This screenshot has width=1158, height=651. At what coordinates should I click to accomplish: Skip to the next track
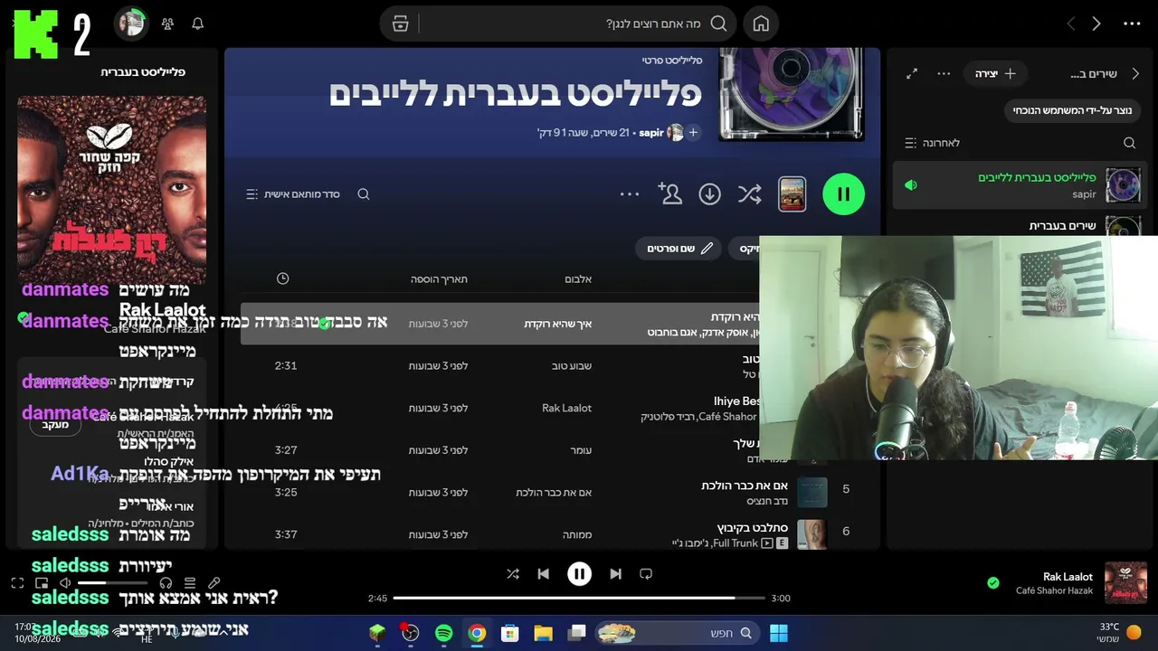click(x=615, y=573)
